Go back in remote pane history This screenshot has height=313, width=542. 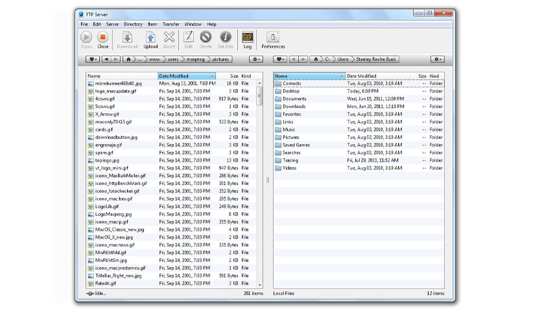pyautogui.click(x=106, y=59)
